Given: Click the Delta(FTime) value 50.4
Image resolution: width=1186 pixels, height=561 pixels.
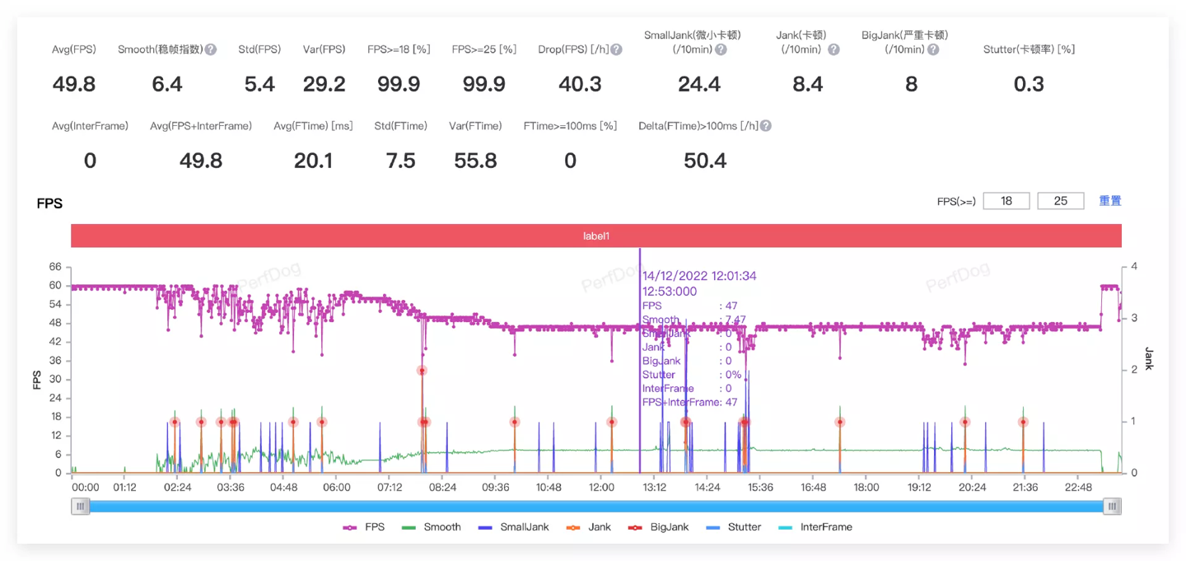Looking at the screenshot, I should pos(705,161).
